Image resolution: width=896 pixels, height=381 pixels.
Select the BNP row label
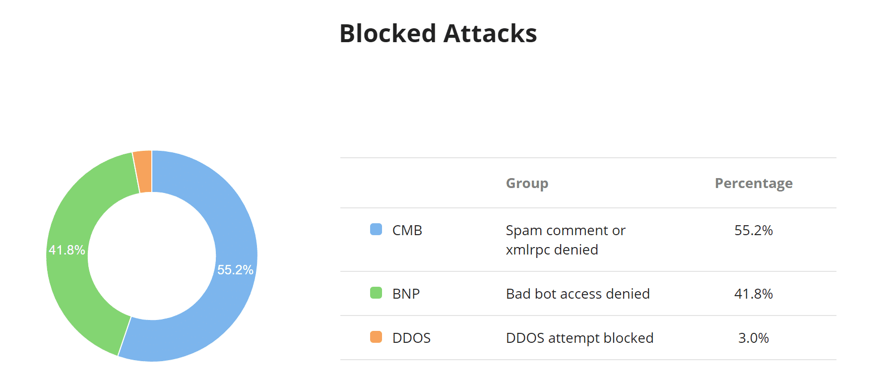pos(406,294)
